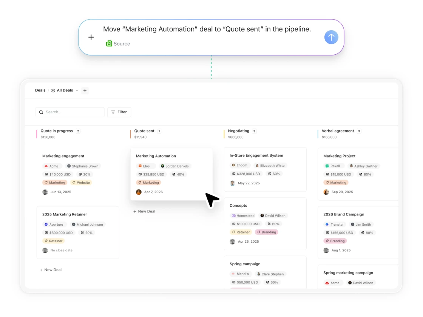The image size is (423, 317).
Task: Click the Michael Johnson contact chip
Action: 87,224
